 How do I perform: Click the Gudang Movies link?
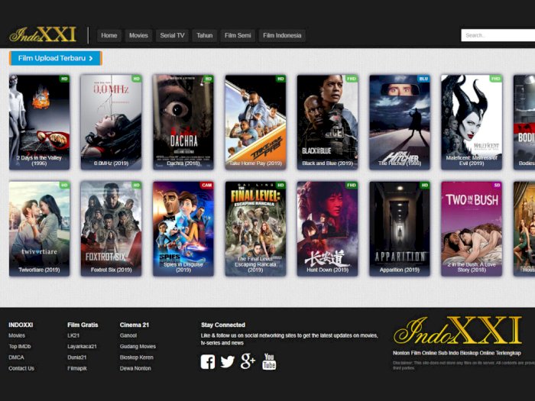pos(138,347)
